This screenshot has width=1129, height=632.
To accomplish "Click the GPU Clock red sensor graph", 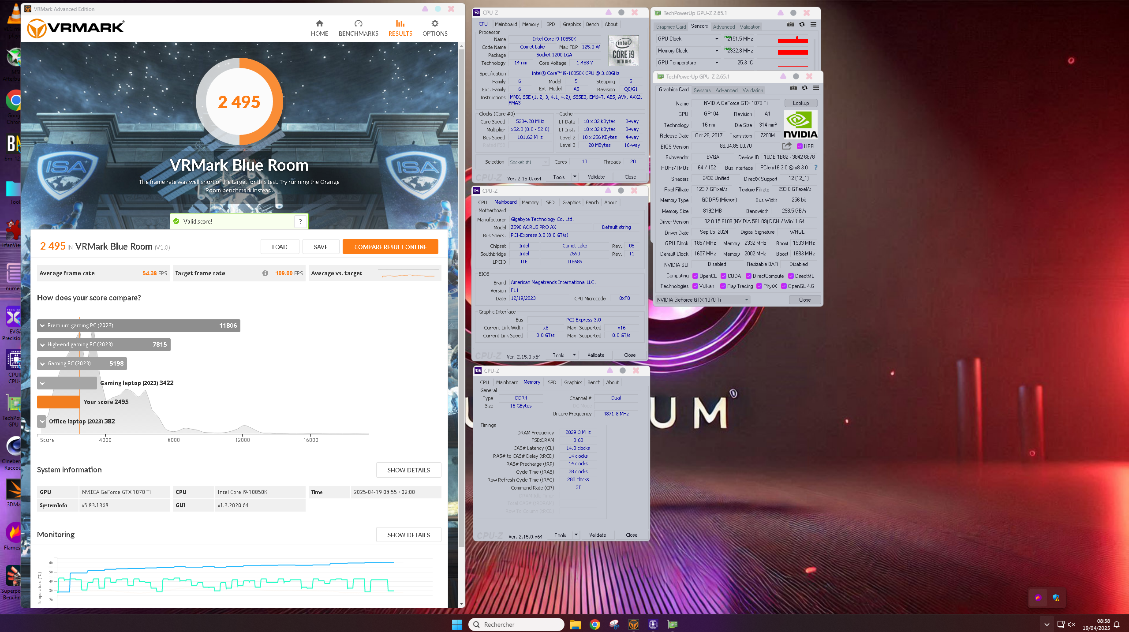I will [x=793, y=39].
